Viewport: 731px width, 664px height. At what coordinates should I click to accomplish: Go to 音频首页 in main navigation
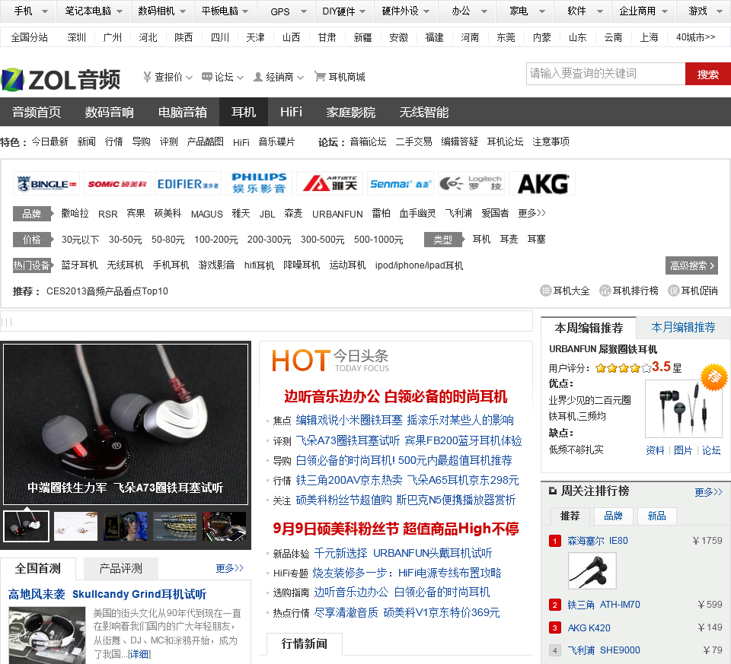37,112
